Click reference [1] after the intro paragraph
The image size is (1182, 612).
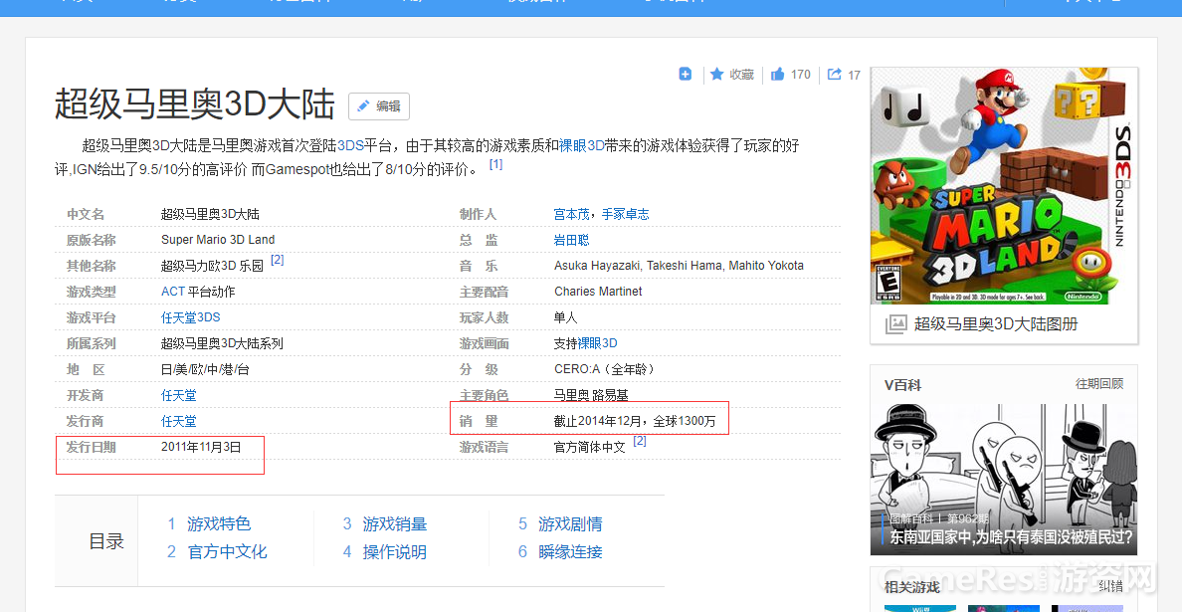(x=495, y=163)
